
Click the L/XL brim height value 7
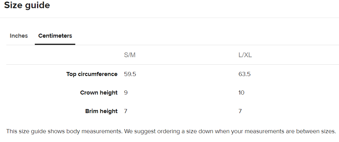tap(240, 111)
